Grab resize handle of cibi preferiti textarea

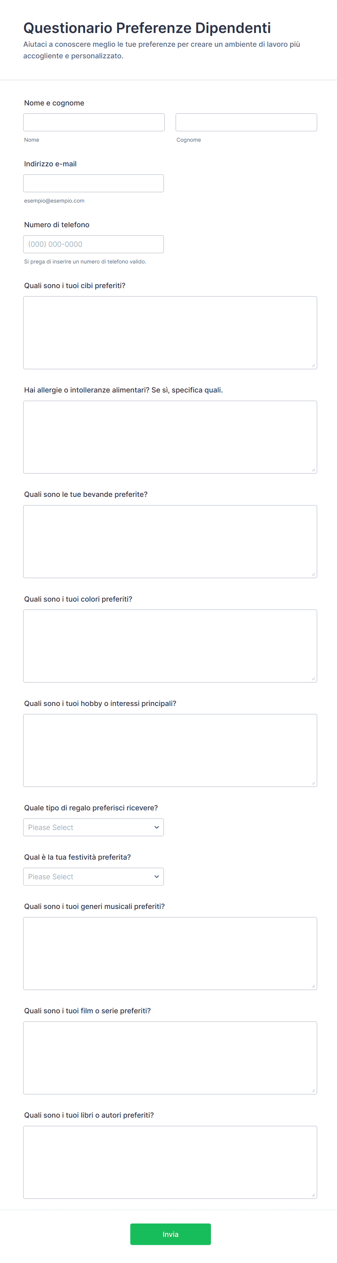click(313, 365)
